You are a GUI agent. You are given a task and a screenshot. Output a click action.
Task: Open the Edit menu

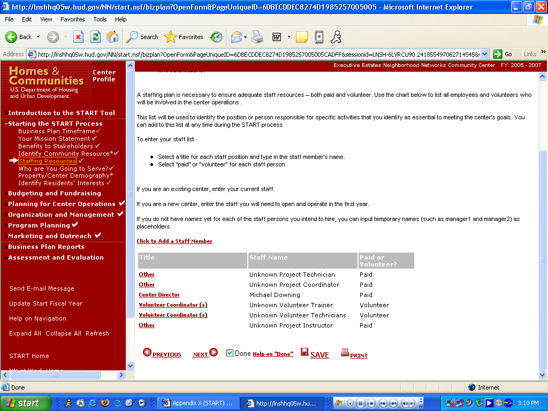click(x=27, y=19)
